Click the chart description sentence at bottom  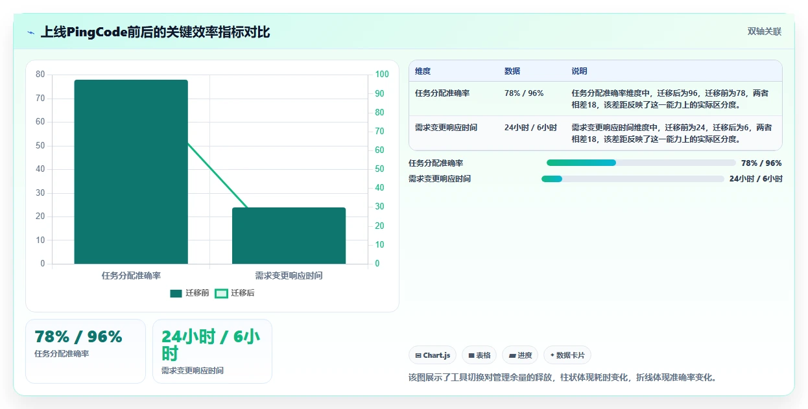[x=562, y=377]
